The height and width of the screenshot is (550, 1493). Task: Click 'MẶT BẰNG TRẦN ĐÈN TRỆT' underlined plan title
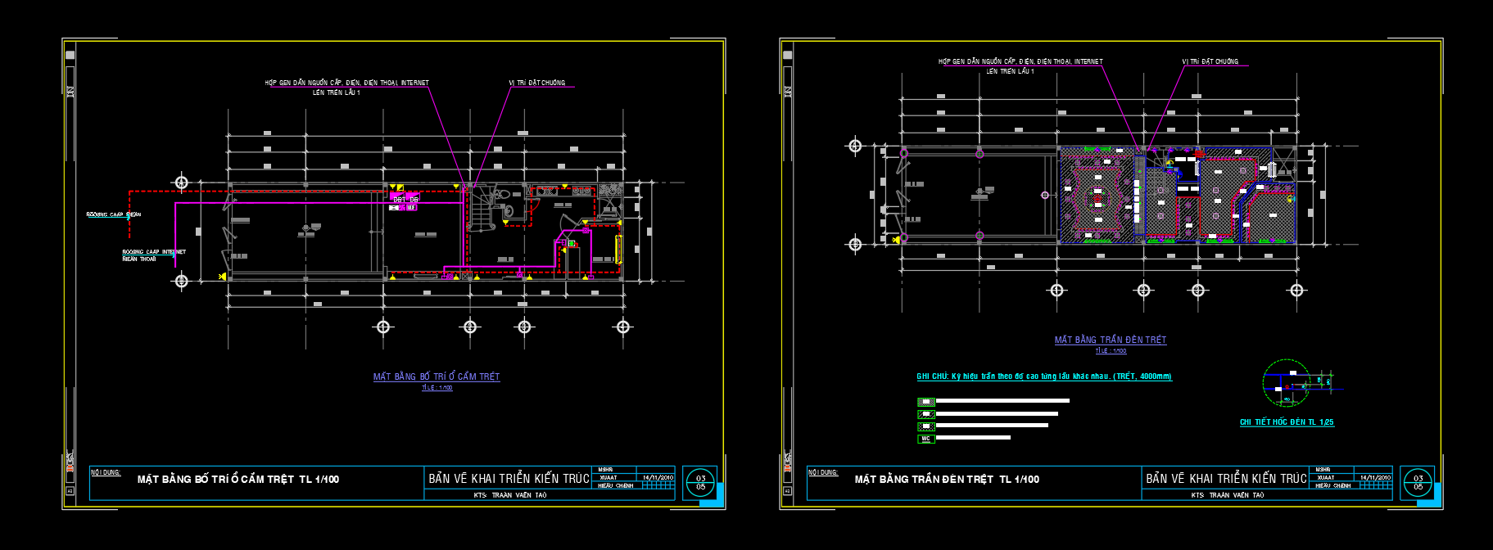point(1111,340)
